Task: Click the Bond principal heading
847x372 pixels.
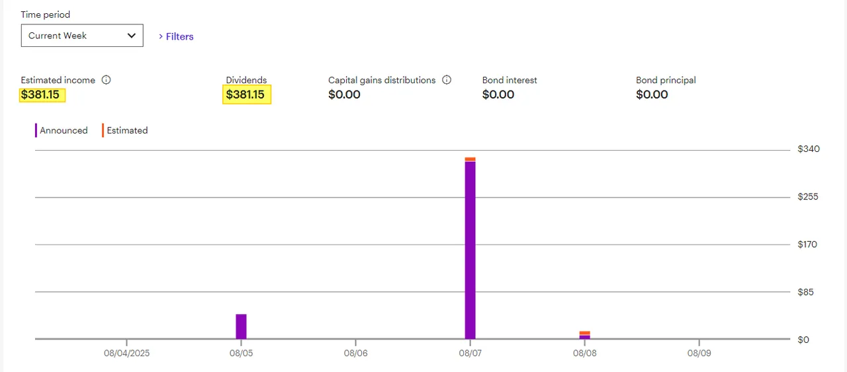Action: [666, 80]
